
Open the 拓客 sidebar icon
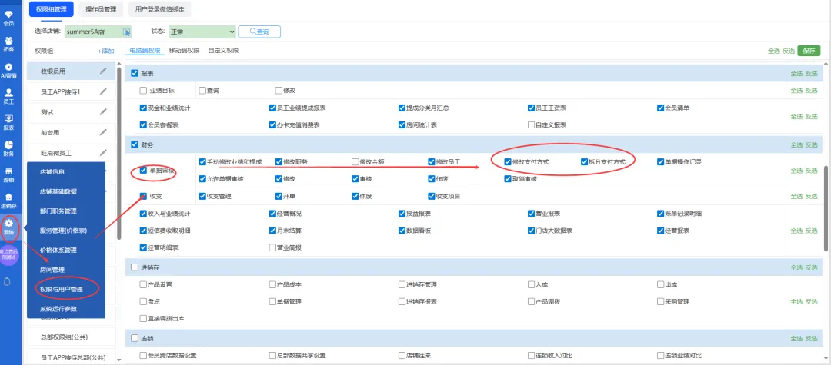[8, 44]
